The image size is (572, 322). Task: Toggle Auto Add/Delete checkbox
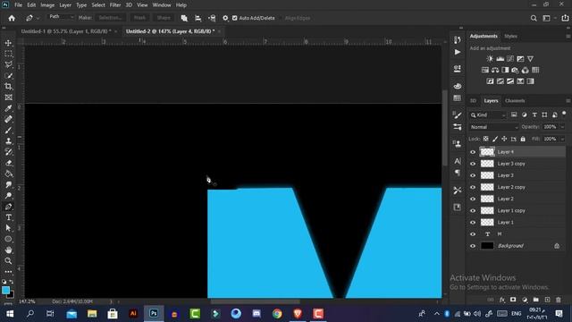[x=234, y=18]
